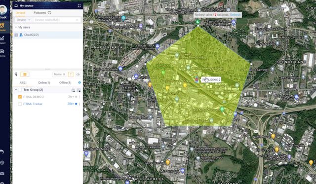Check the ITRAIL Tracker checkbox

(x=20, y=104)
